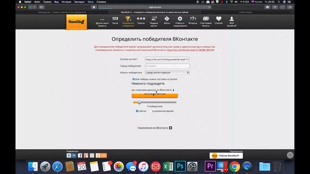Open the Пароли asterisks generator
The image size is (310, 174).
[141, 20]
